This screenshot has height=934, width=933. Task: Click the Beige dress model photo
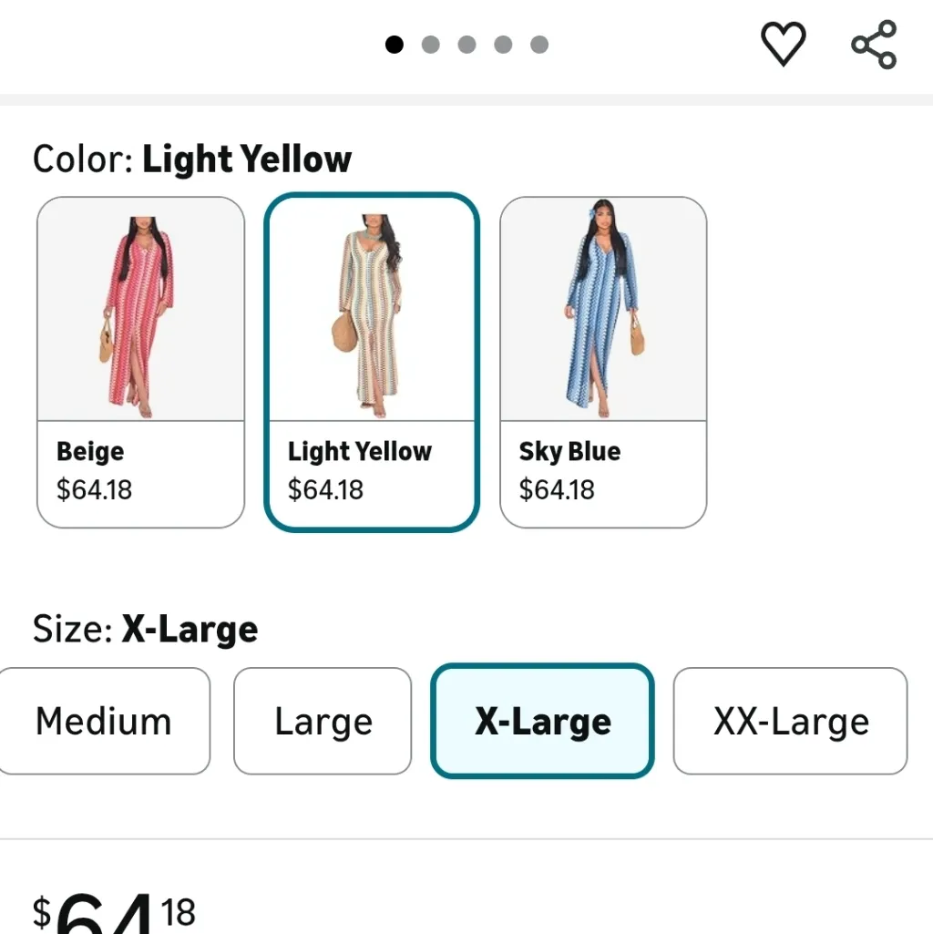[140, 310]
